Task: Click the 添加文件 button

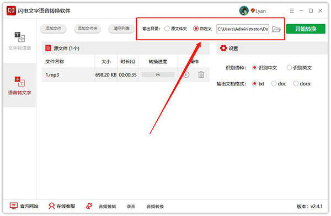Action: click(54, 29)
